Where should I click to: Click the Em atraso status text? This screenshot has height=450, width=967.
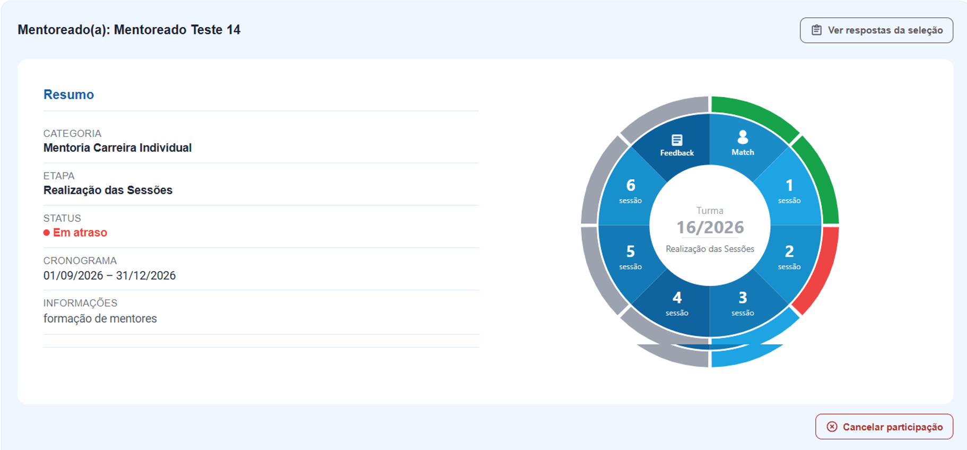click(80, 232)
